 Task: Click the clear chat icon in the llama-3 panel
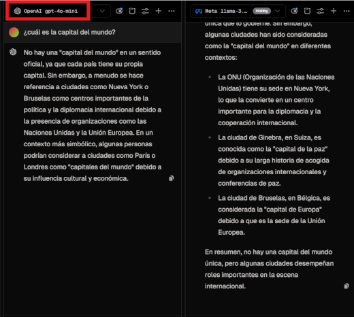point(307,11)
